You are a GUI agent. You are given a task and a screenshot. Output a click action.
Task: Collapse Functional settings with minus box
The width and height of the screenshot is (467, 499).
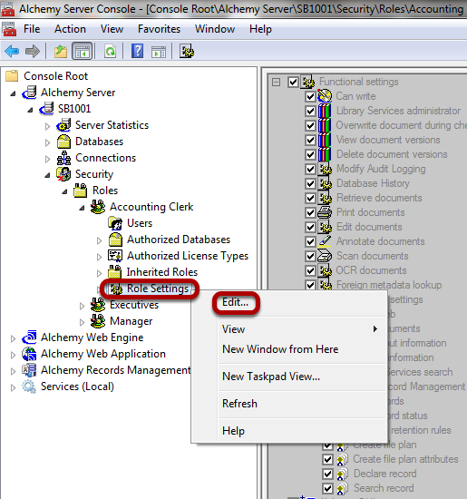[277, 82]
